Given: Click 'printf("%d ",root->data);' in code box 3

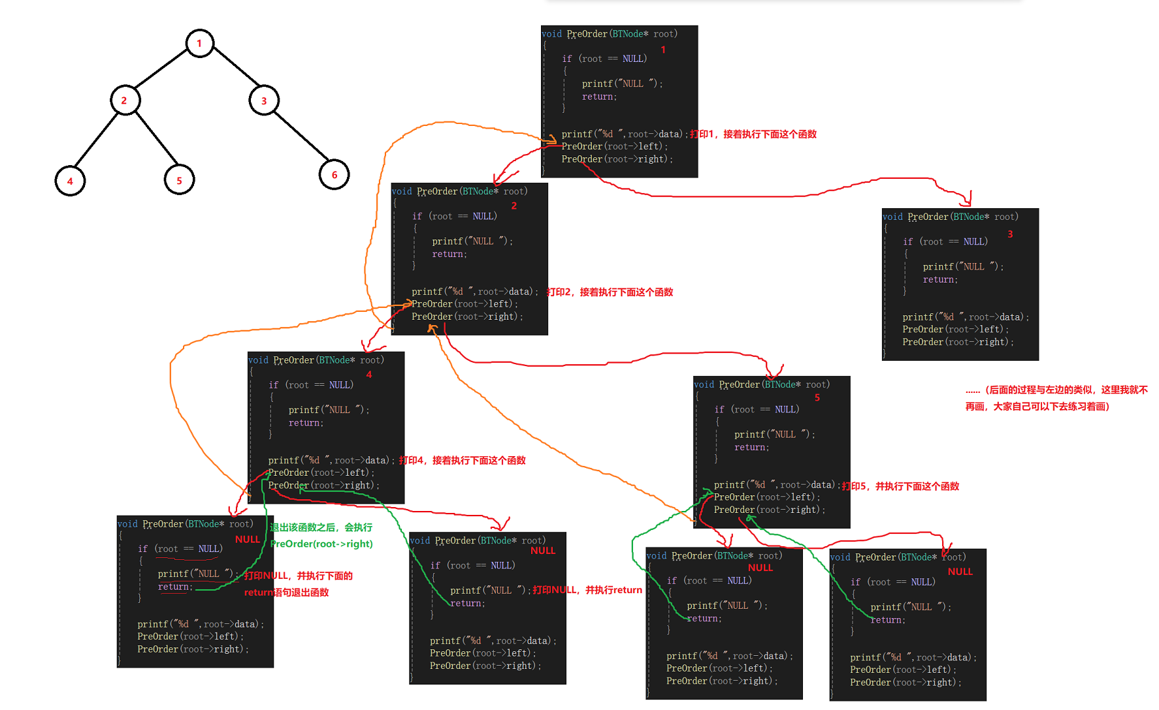Looking at the screenshot, I should [x=966, y=317].
